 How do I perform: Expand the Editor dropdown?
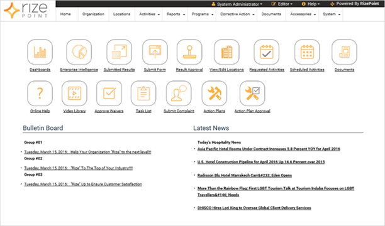click(282, 4)
